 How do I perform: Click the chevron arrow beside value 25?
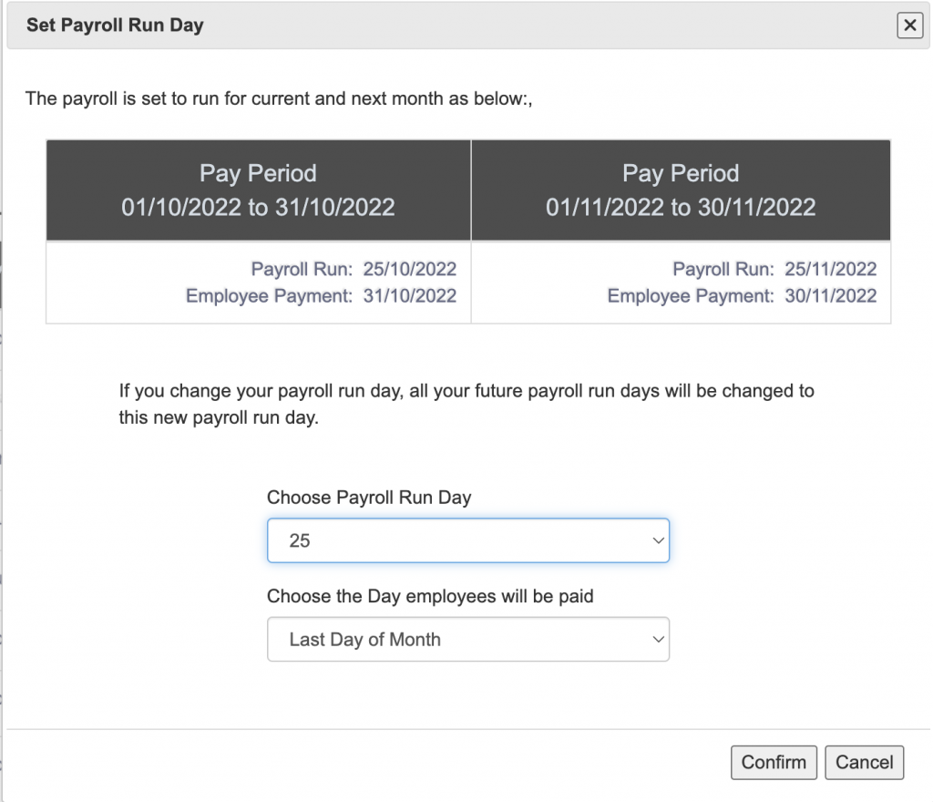659,540
